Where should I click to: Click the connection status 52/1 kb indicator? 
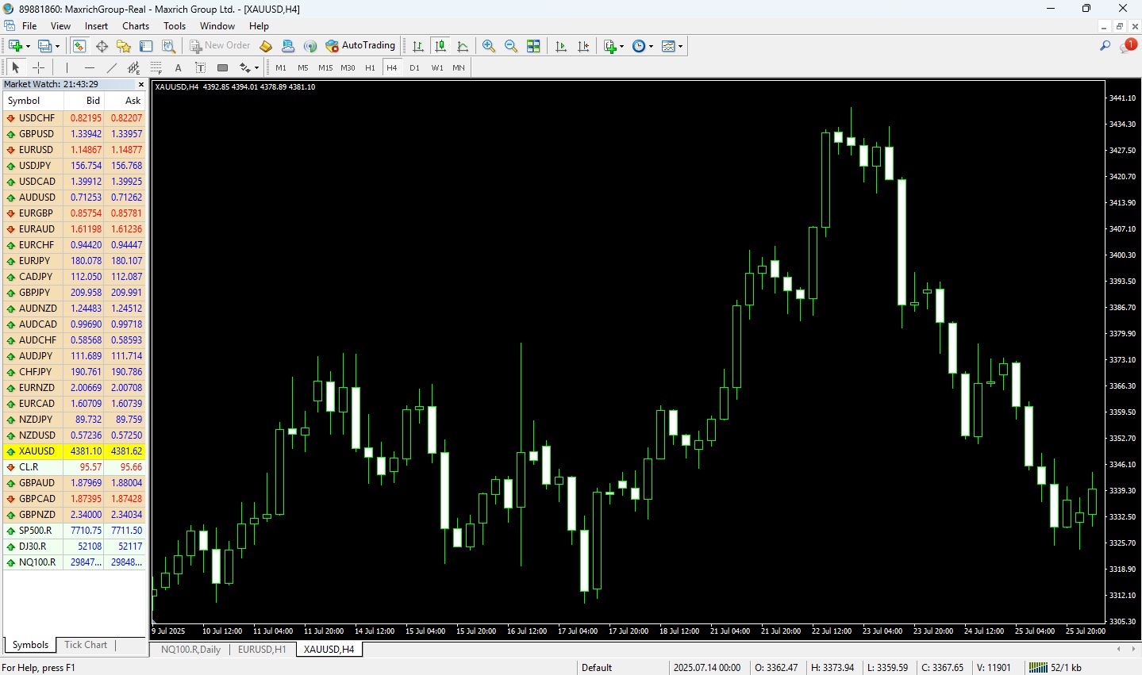coord(1055,668)
